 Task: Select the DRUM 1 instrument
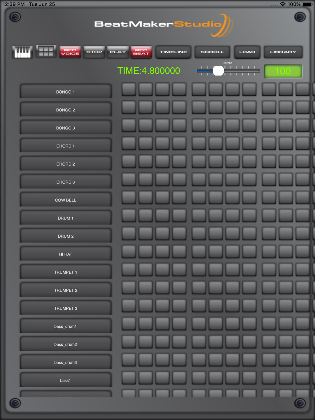[x=66, y=218]
